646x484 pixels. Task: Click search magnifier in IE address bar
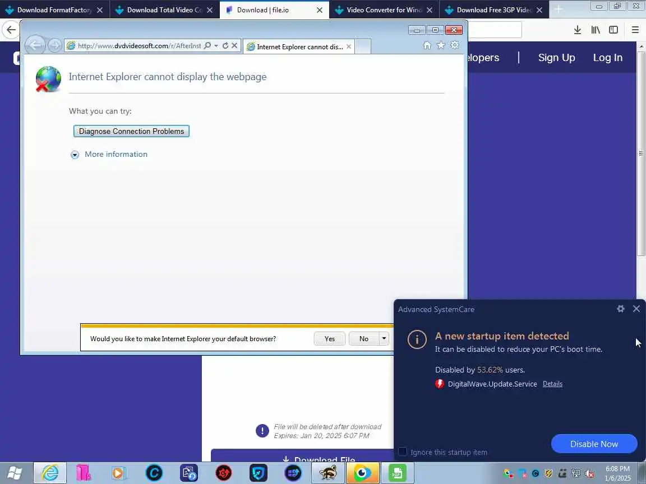pyautogui.click(x=207, y=46)
